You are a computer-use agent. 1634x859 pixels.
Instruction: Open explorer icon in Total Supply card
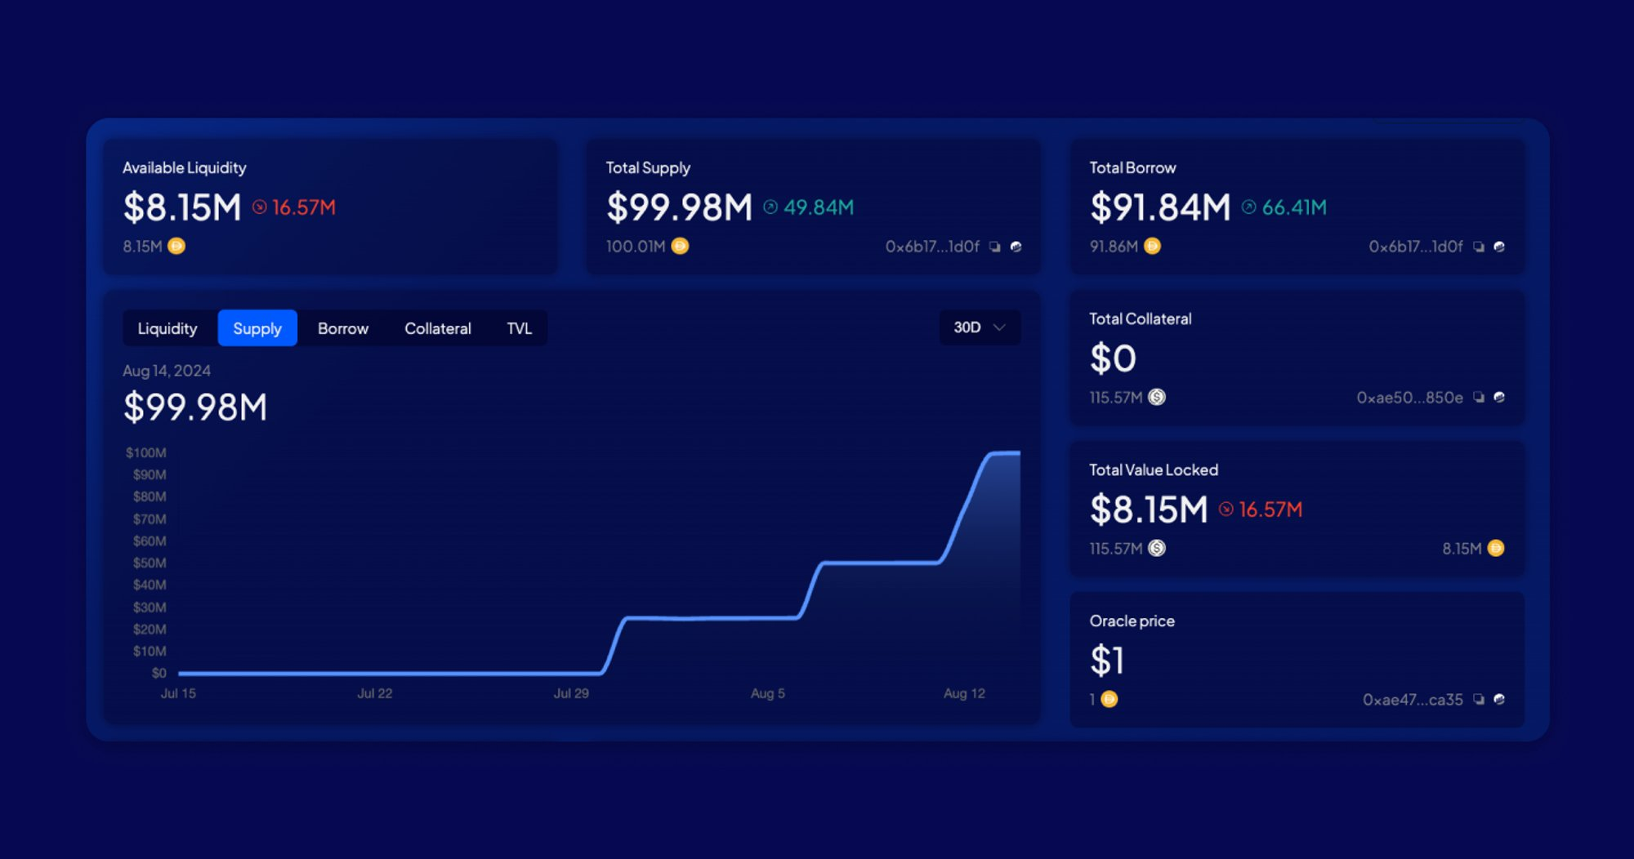1016,247
